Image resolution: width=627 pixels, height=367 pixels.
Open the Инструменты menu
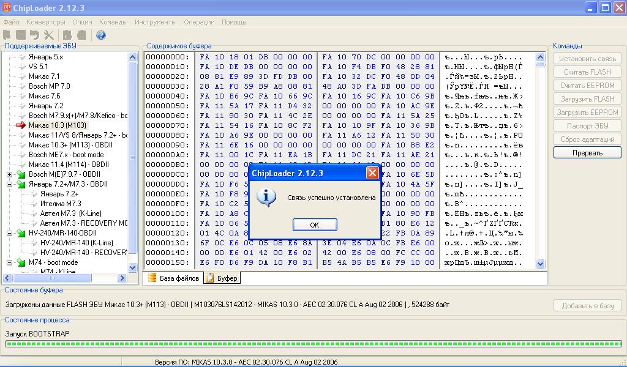pos(156,22)
